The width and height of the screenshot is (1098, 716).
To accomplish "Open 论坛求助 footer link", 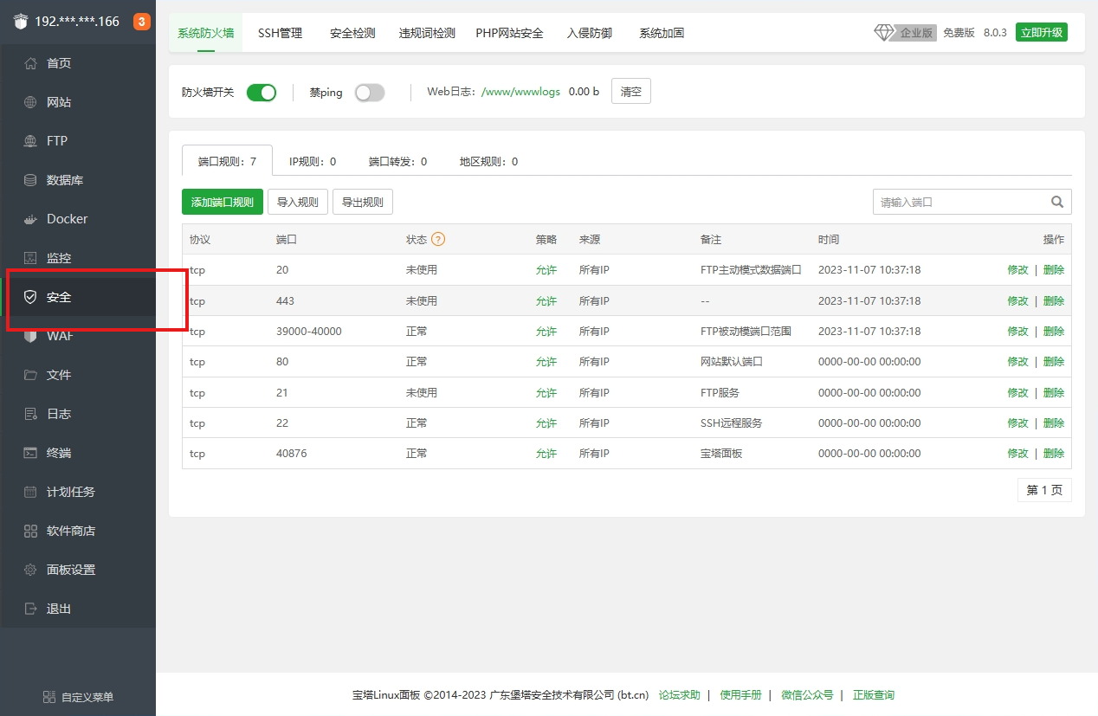I will click(679, 694).
